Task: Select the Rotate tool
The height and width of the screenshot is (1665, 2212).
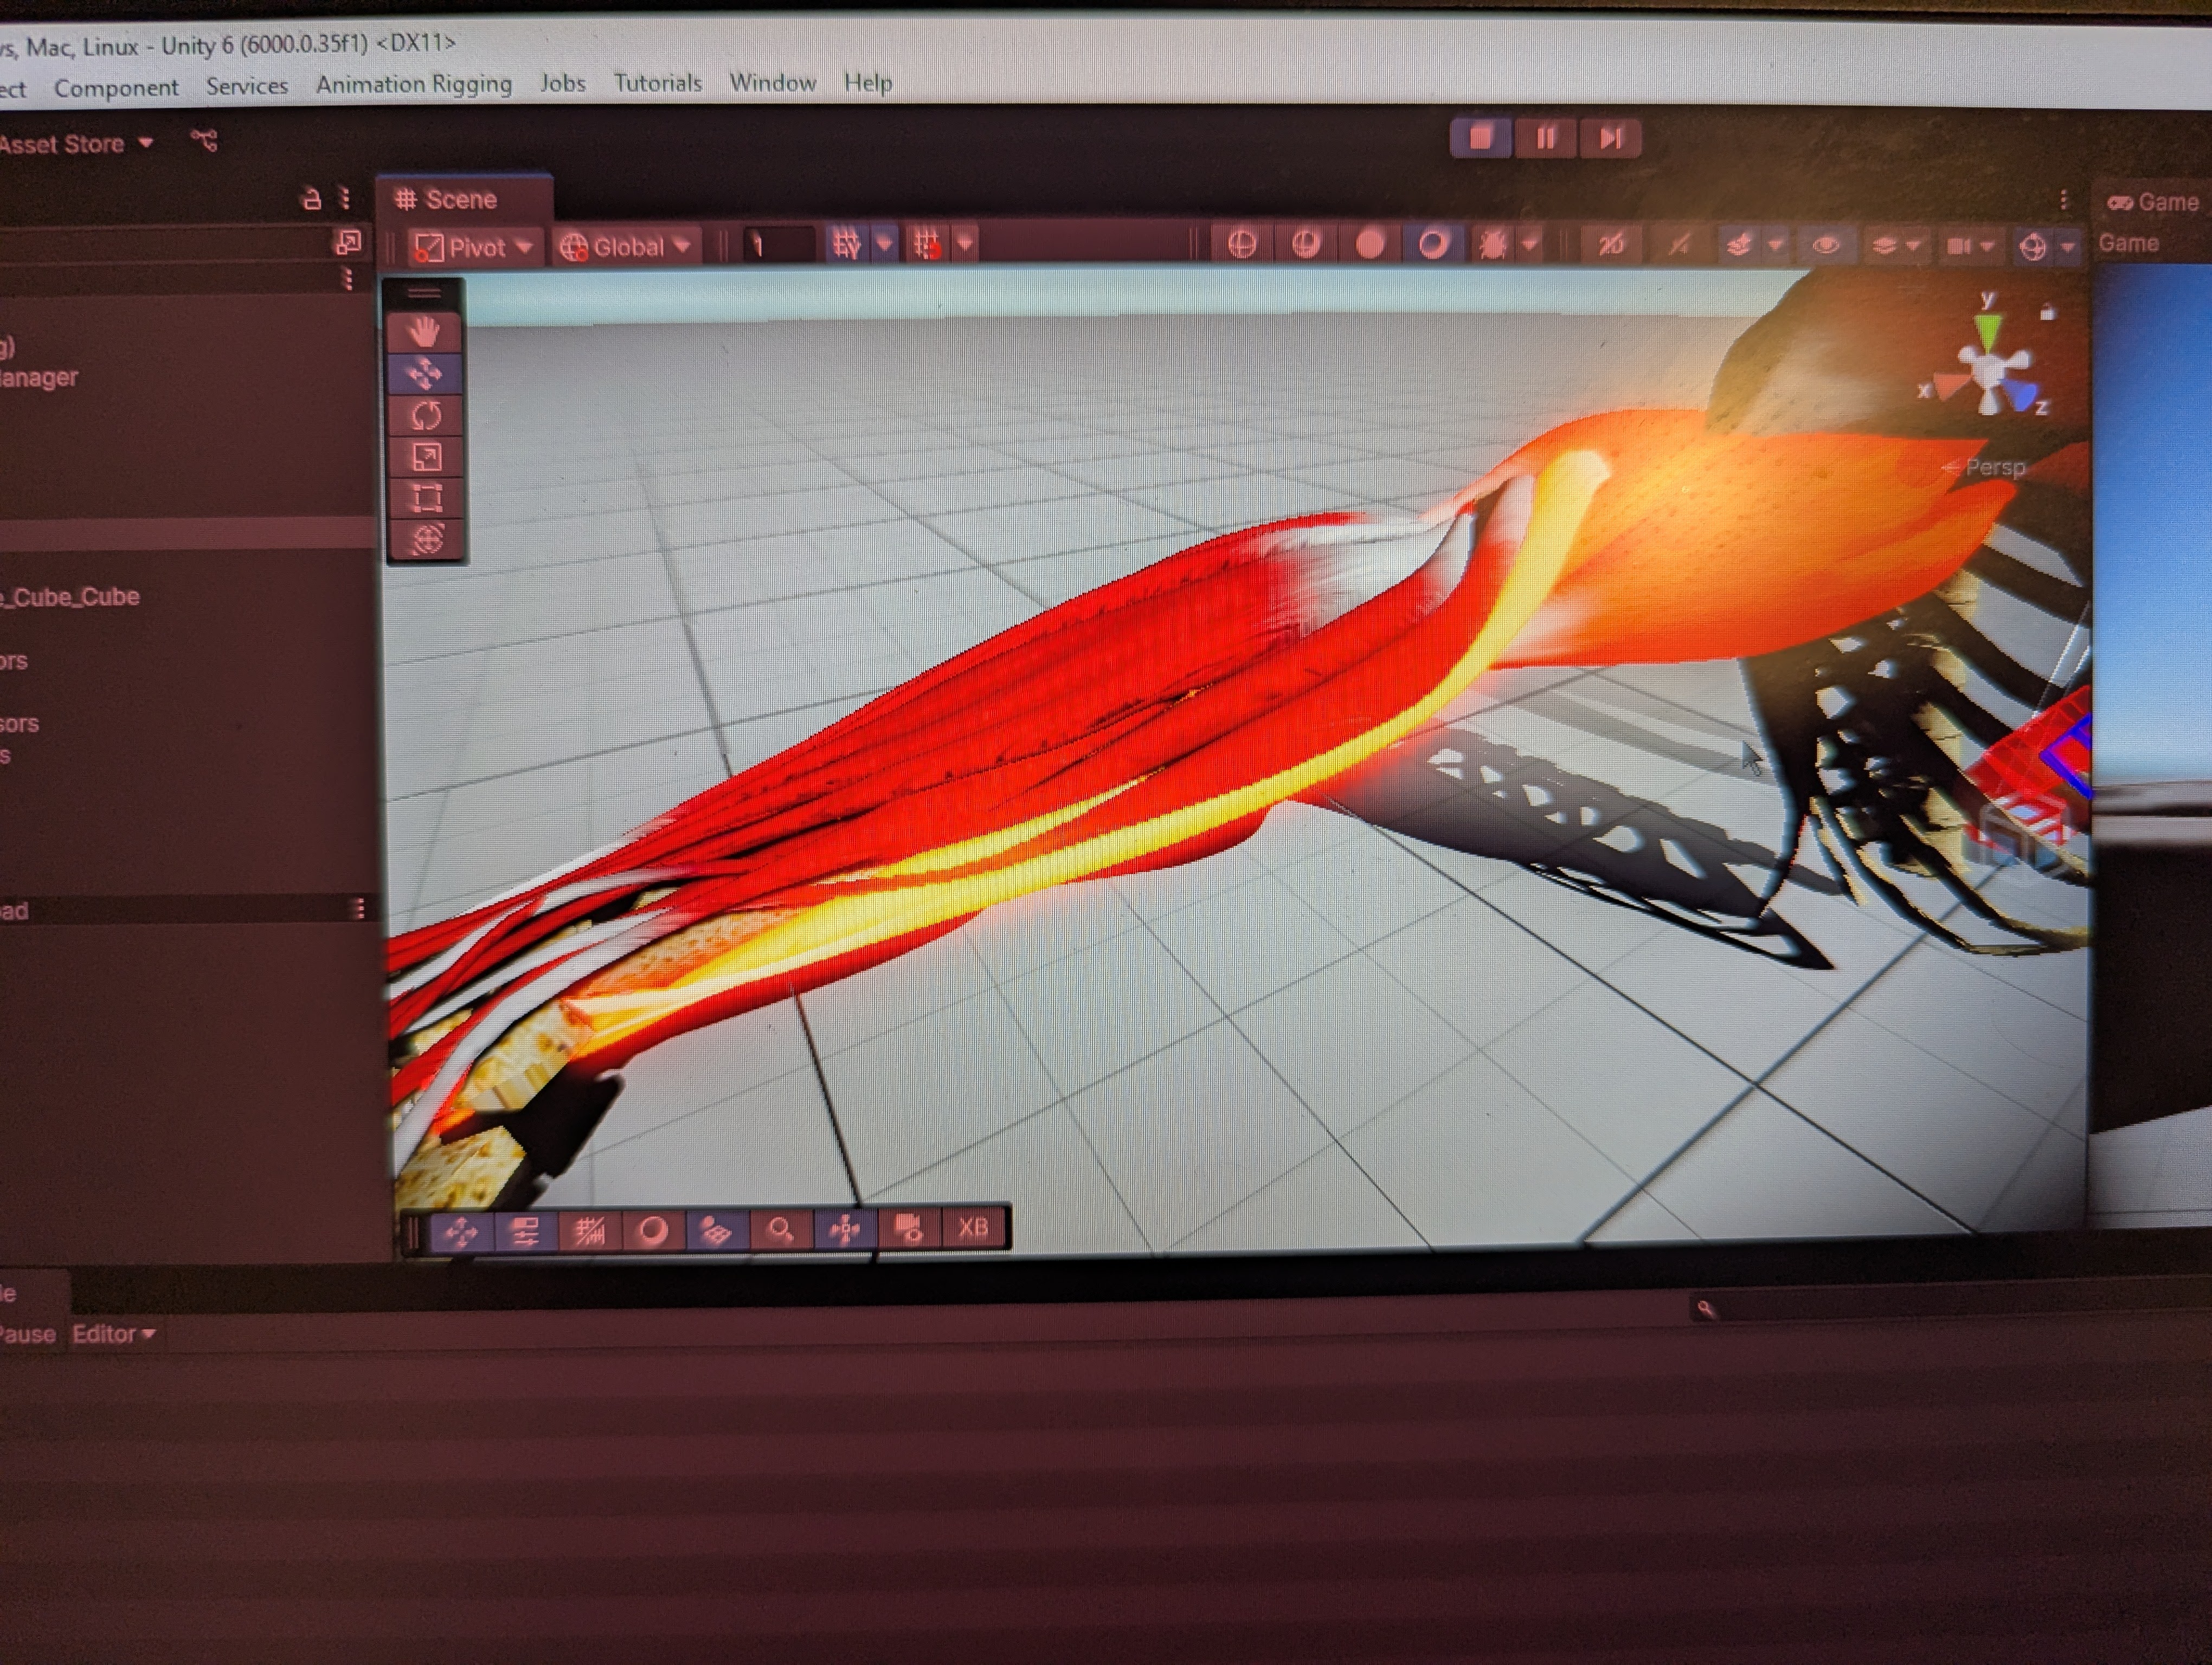Action: [x=426, y=416]
